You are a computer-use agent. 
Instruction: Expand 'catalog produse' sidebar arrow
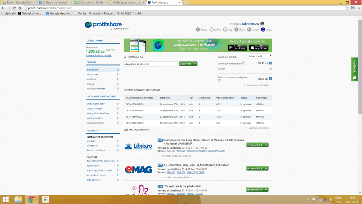pyautogui.click(x=118, y=118)
